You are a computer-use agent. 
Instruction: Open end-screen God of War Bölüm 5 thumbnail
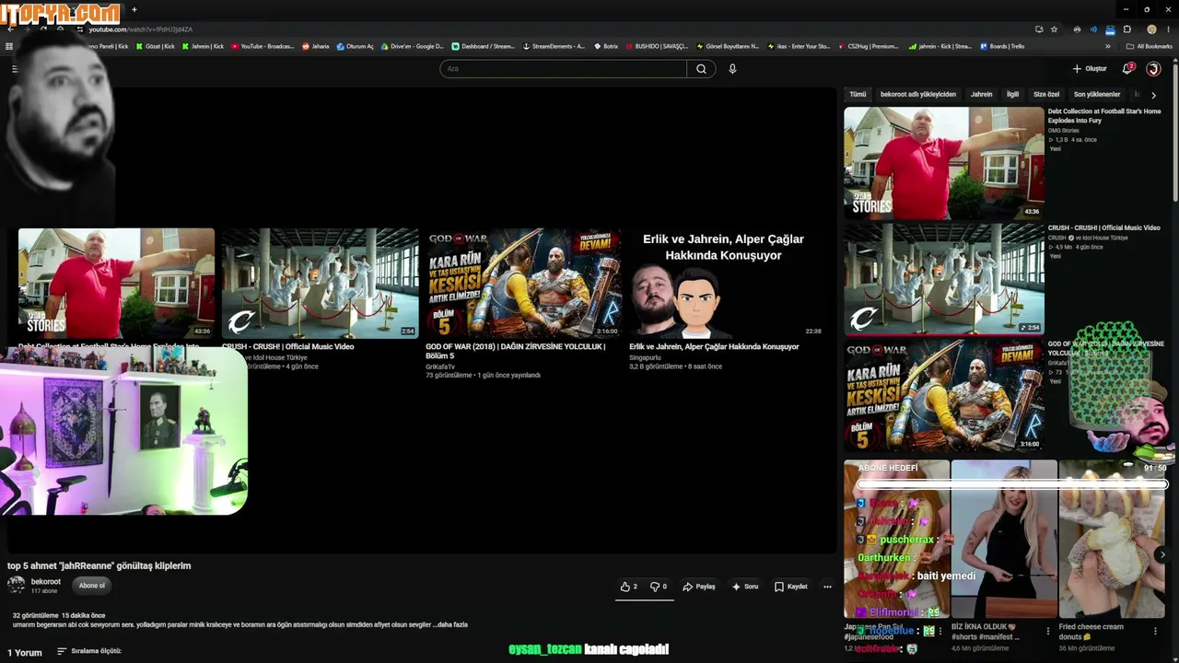[523, 284]
